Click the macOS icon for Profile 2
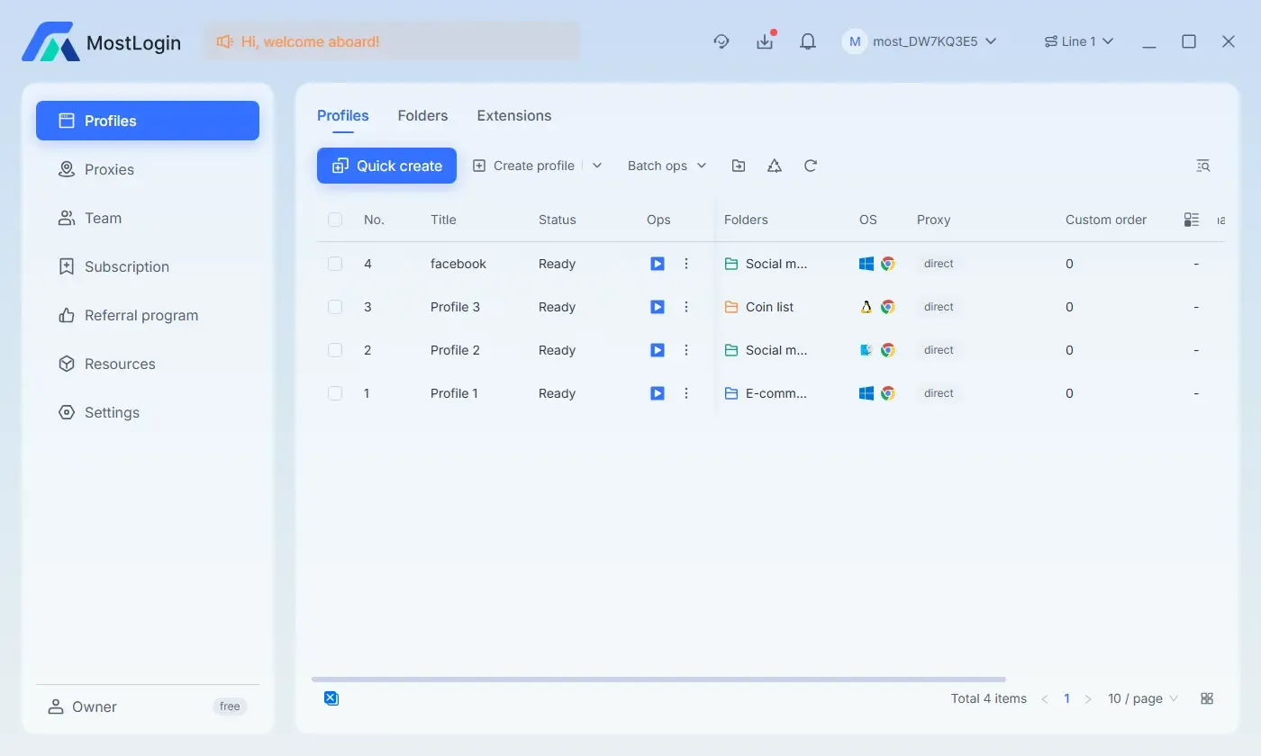Image resolution: width=1261 pixels, height=756 pixels. pyautogui.click(x=866, y=350)
